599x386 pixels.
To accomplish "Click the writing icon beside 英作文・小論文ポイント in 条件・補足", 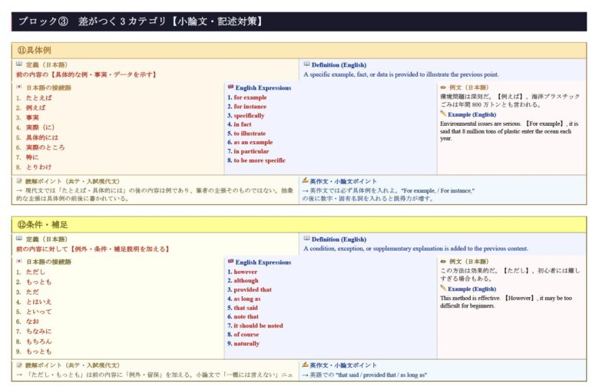I will point(306,365).
